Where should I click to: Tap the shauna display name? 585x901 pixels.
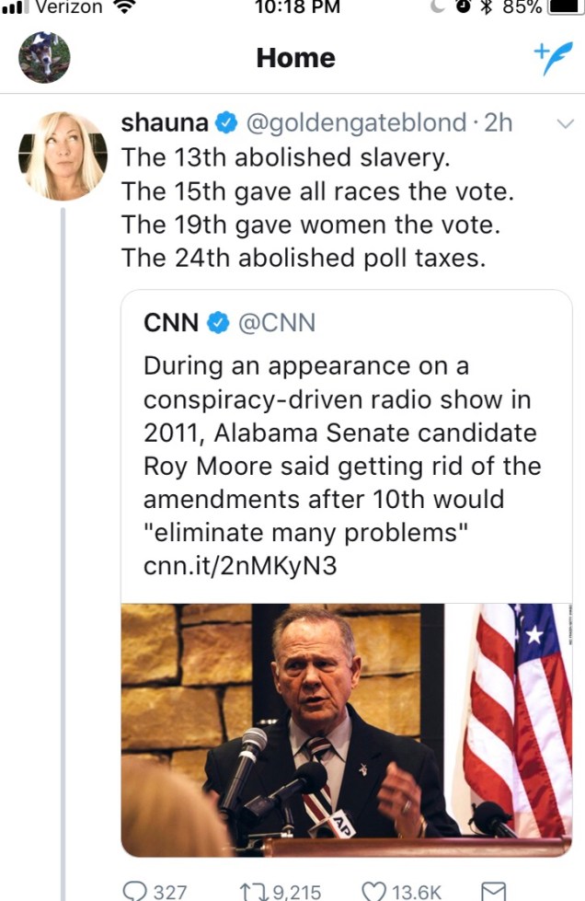click(x=165, y=122)
